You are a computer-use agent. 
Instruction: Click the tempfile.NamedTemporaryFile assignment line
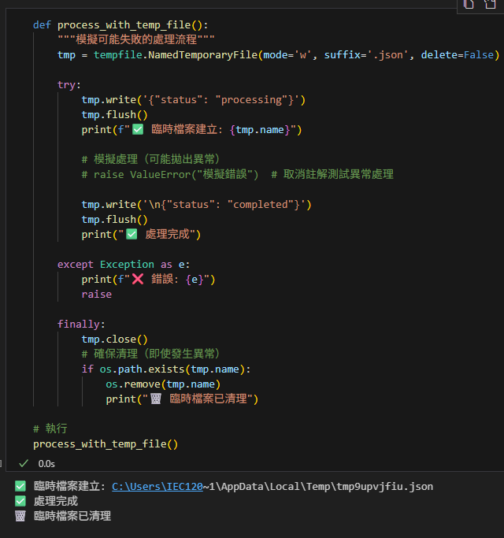278,55
